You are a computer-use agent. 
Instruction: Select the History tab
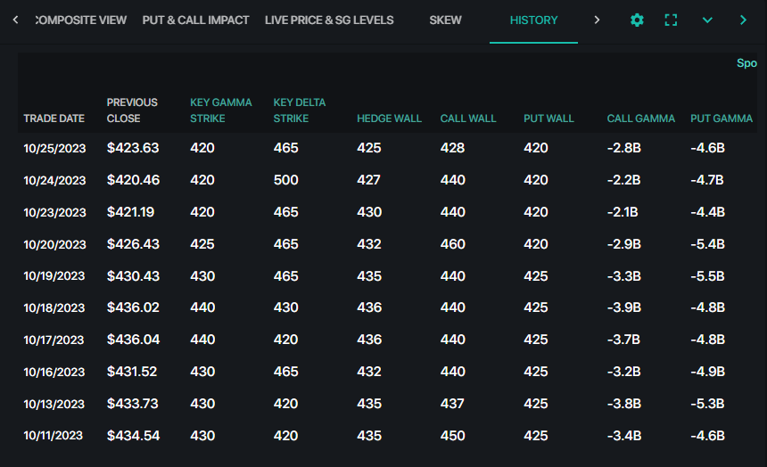click(533, 20)
